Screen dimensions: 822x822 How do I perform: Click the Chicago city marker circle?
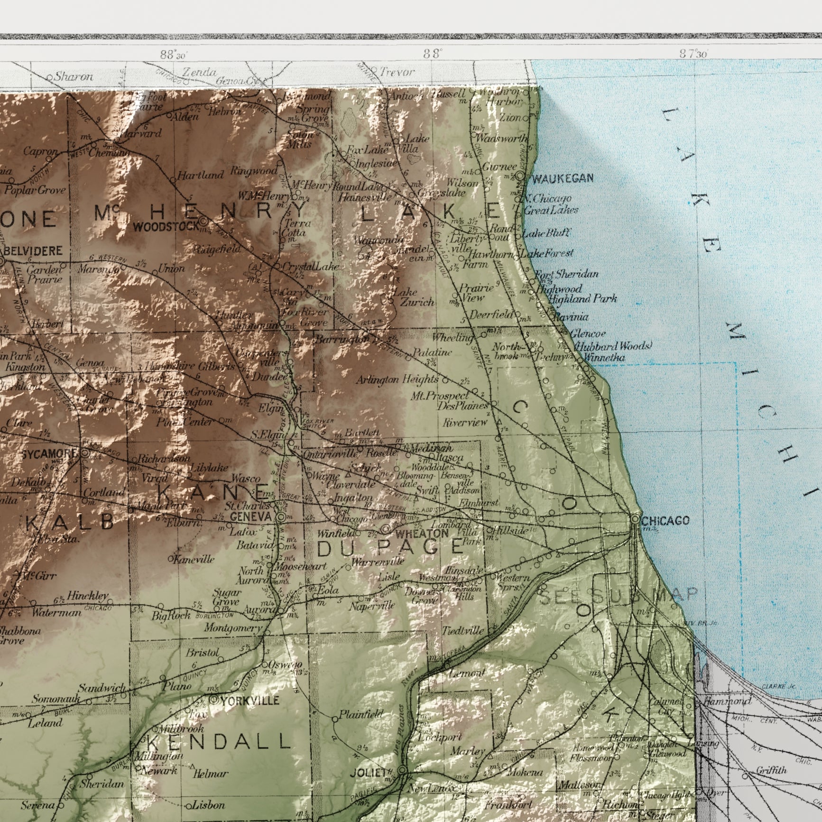635,519
